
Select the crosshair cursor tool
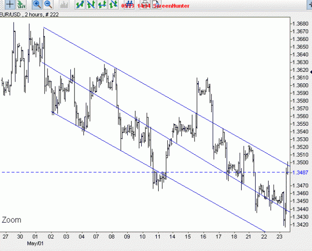pyautogui.click(x=10, y=4)
